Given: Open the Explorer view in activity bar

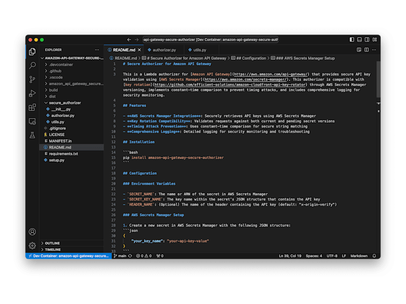Looking at the screenshot, I should click(x=32, y=52).
